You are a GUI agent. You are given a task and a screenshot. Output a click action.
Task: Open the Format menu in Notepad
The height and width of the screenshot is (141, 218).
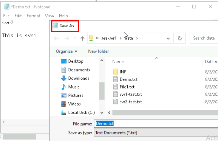[x=33, y=16]
